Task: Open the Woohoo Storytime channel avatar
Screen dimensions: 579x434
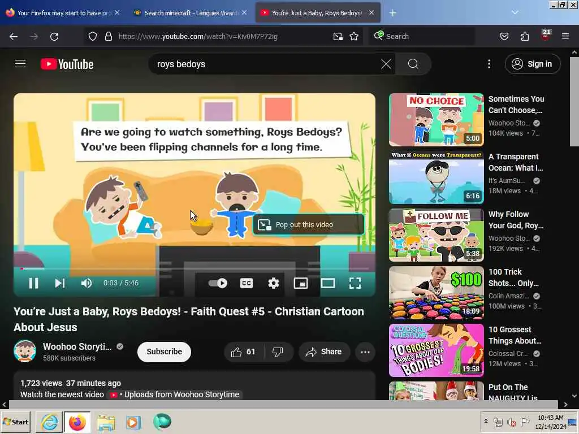Action: [25, 351]
